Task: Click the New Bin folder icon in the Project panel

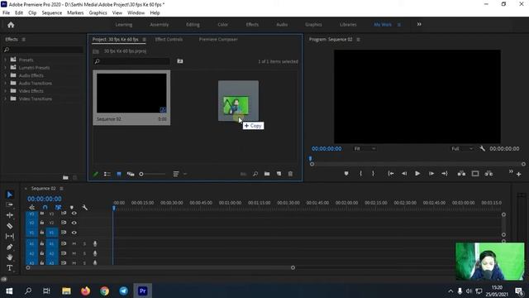Action: [x=267, y=174]
